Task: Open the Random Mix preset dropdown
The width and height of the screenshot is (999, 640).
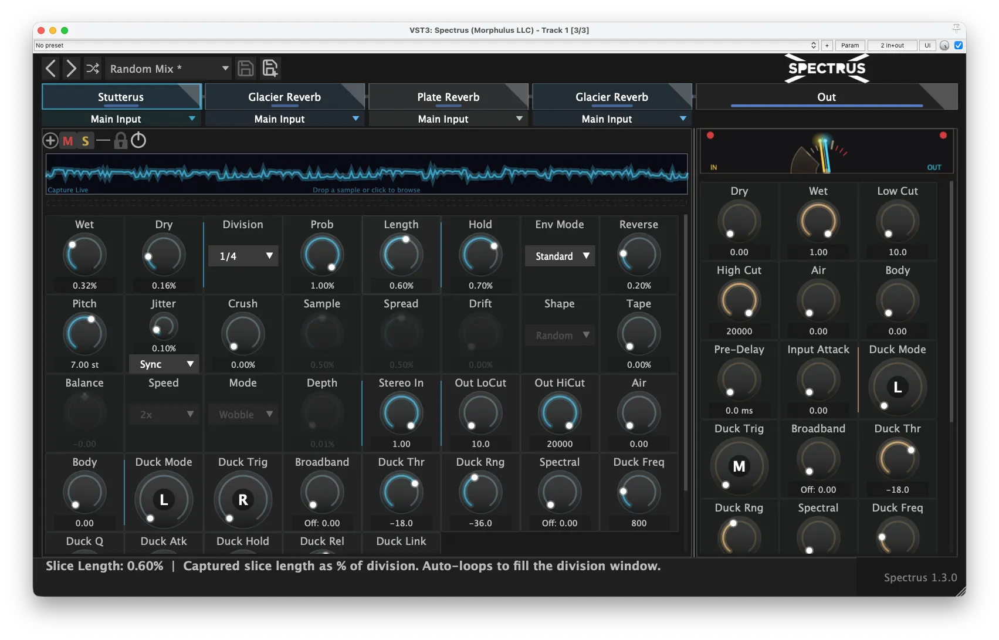Action: coord(168,69)
